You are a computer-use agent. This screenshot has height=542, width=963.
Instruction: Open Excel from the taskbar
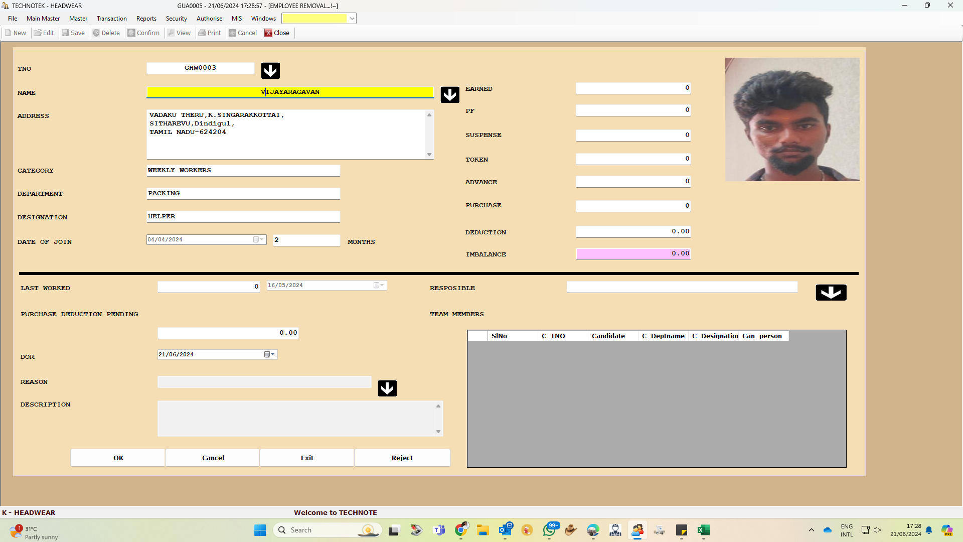[703, 530]
